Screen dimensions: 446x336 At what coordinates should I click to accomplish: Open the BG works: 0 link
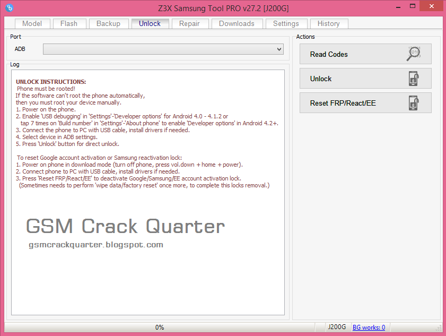click(369, 328)
